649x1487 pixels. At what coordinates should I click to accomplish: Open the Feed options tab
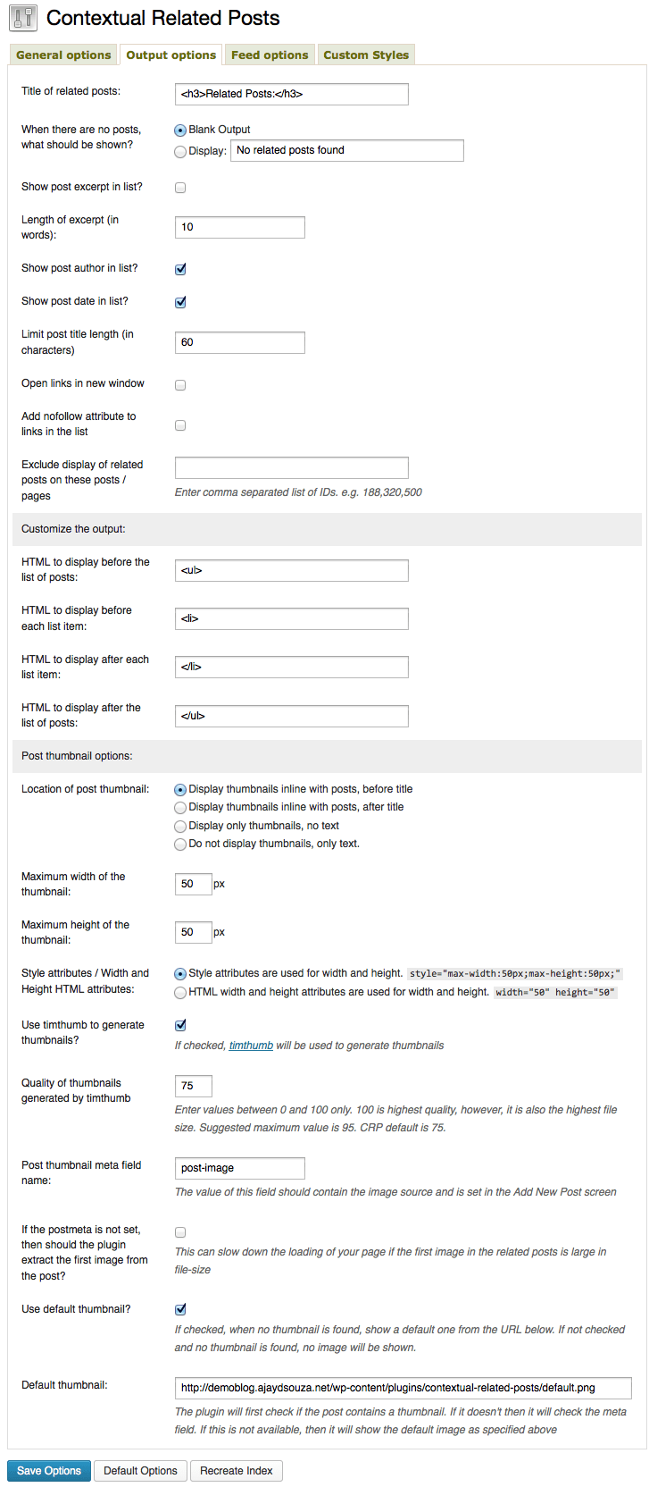270,55
